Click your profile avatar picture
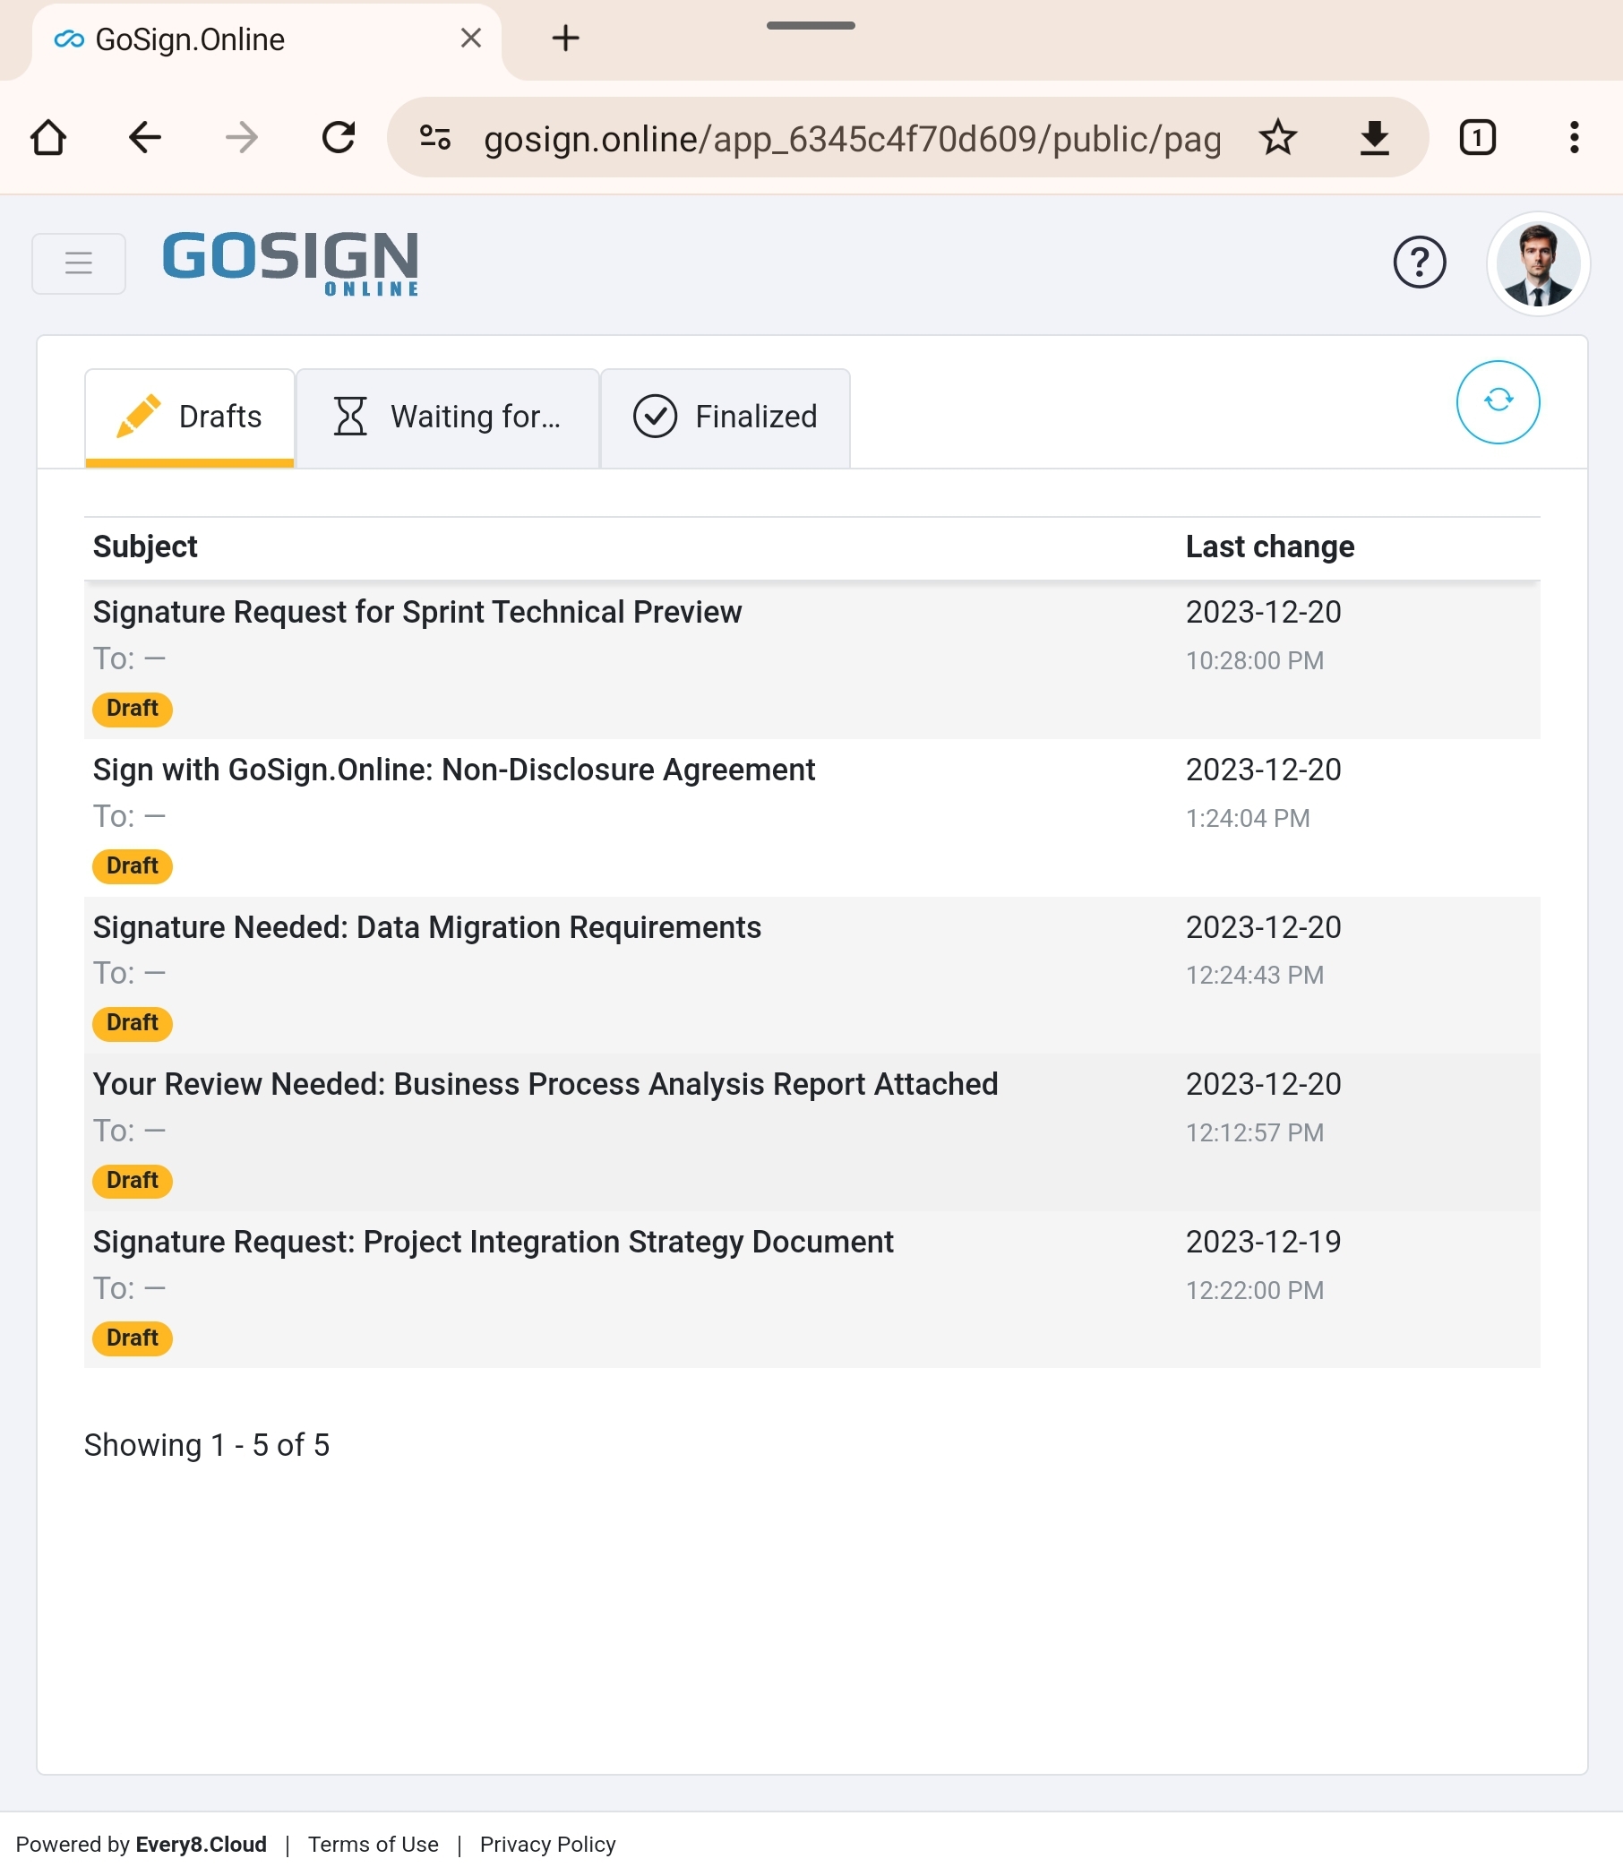The width and height of the screenshot is (1623, 1876). tap(1538, 263)
